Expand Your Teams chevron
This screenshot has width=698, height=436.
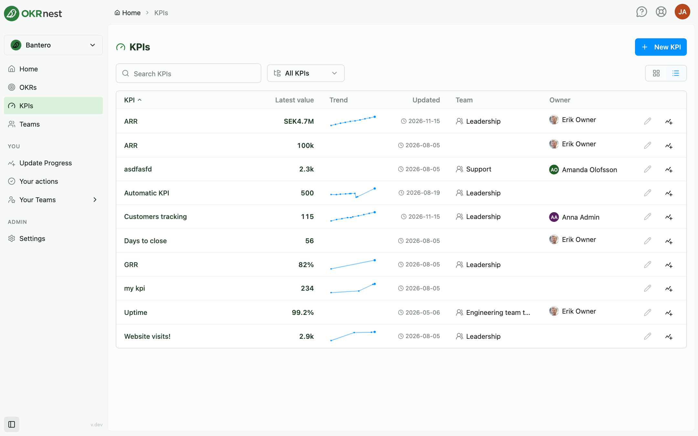pos(95,200)
